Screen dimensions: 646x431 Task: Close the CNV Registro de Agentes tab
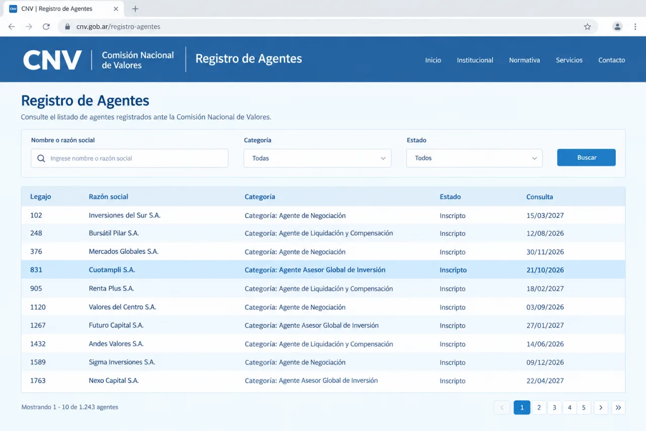pos(116,9)
